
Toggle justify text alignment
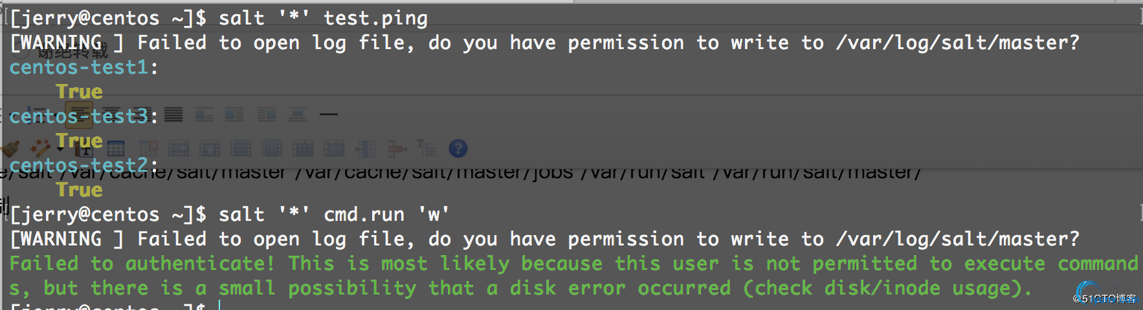click(173, 115)
